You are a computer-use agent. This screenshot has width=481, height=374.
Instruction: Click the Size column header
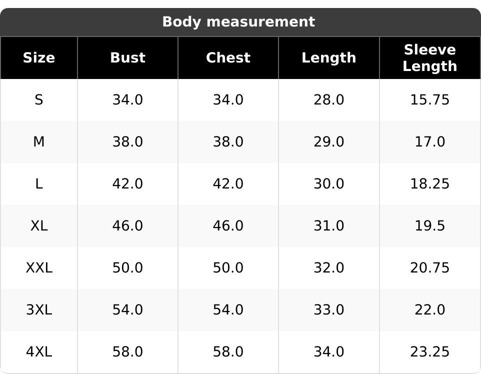click(x=39, y=57)
